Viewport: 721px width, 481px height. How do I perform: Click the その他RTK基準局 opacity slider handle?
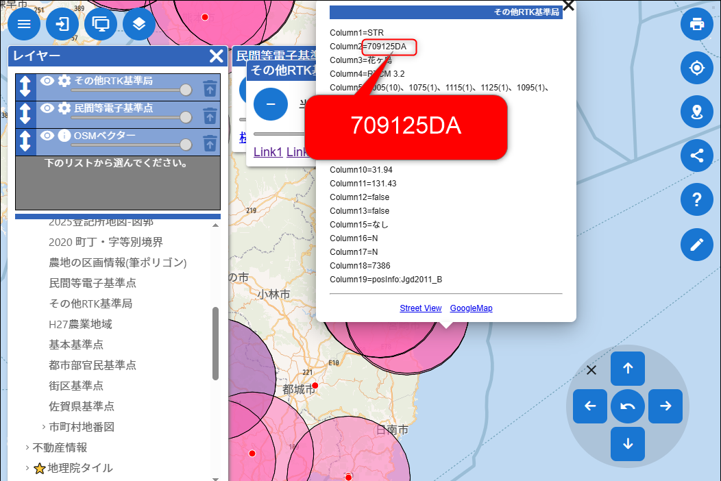click(185, 90)
